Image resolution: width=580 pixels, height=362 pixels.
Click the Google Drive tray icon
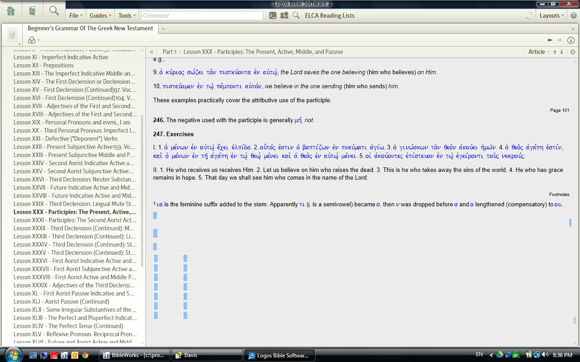click(500, 354)
